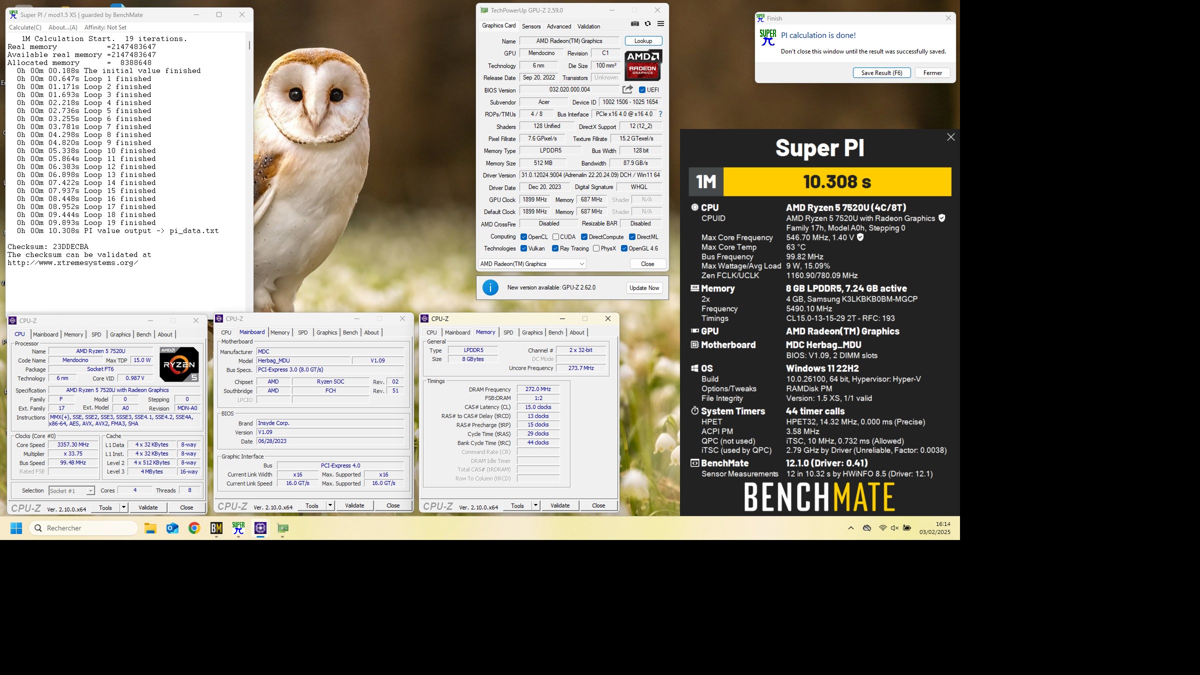The width and height of the screenshot is (1200, 675).
Task: Launch Google Chrome from the taskbar
Action: pyautogui.click(x=194, y=528)
